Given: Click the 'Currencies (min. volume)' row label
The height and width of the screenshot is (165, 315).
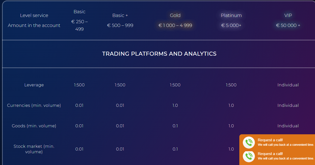Looking at the screenshot, I should (x=34, y=105).
